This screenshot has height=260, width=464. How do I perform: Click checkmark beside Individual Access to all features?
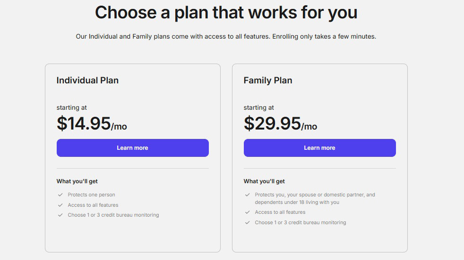click(60, 205)
